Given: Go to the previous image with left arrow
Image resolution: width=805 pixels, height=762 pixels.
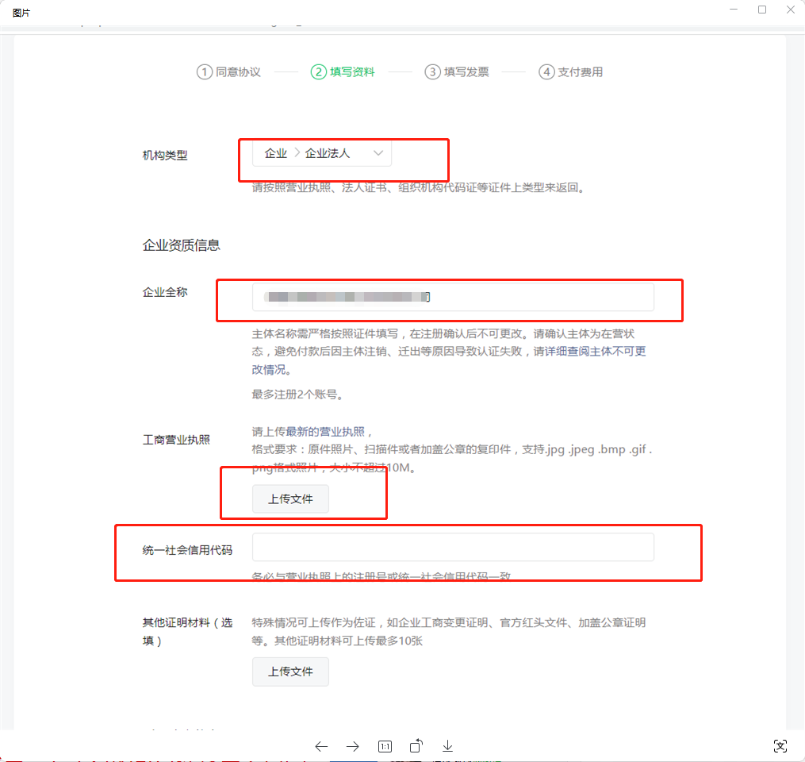Looking at the screenshot, I should coord(321,746).
